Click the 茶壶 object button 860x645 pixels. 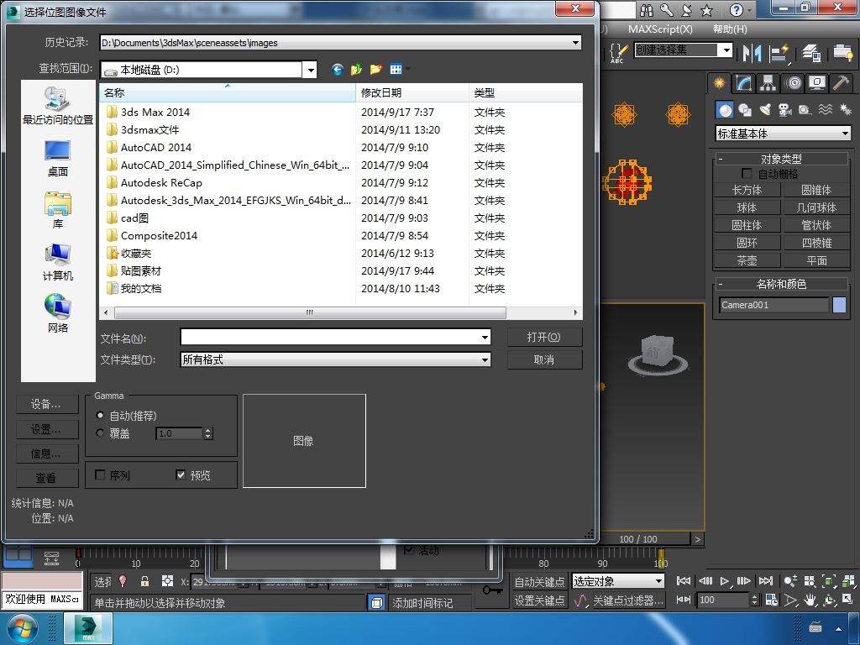pyautogui.click(x=747, y=260)
